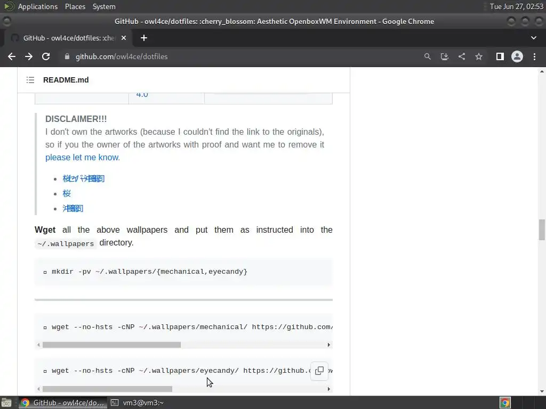Click show desktop icon in taskbar
This screenshot has height=409, width=546.
6,403
